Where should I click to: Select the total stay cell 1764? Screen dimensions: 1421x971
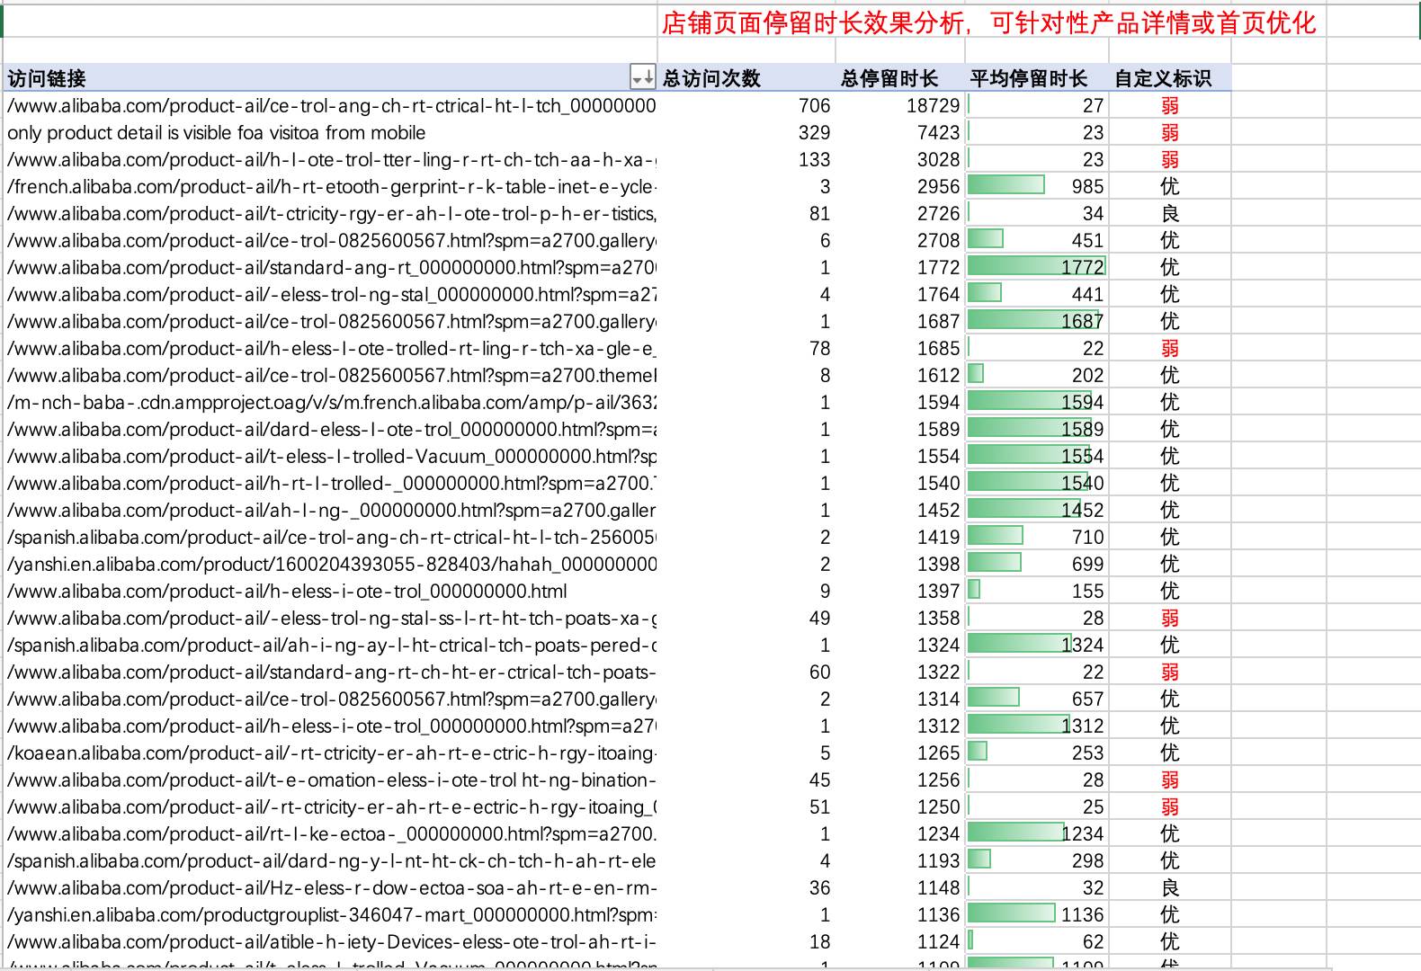coord(901,294)
